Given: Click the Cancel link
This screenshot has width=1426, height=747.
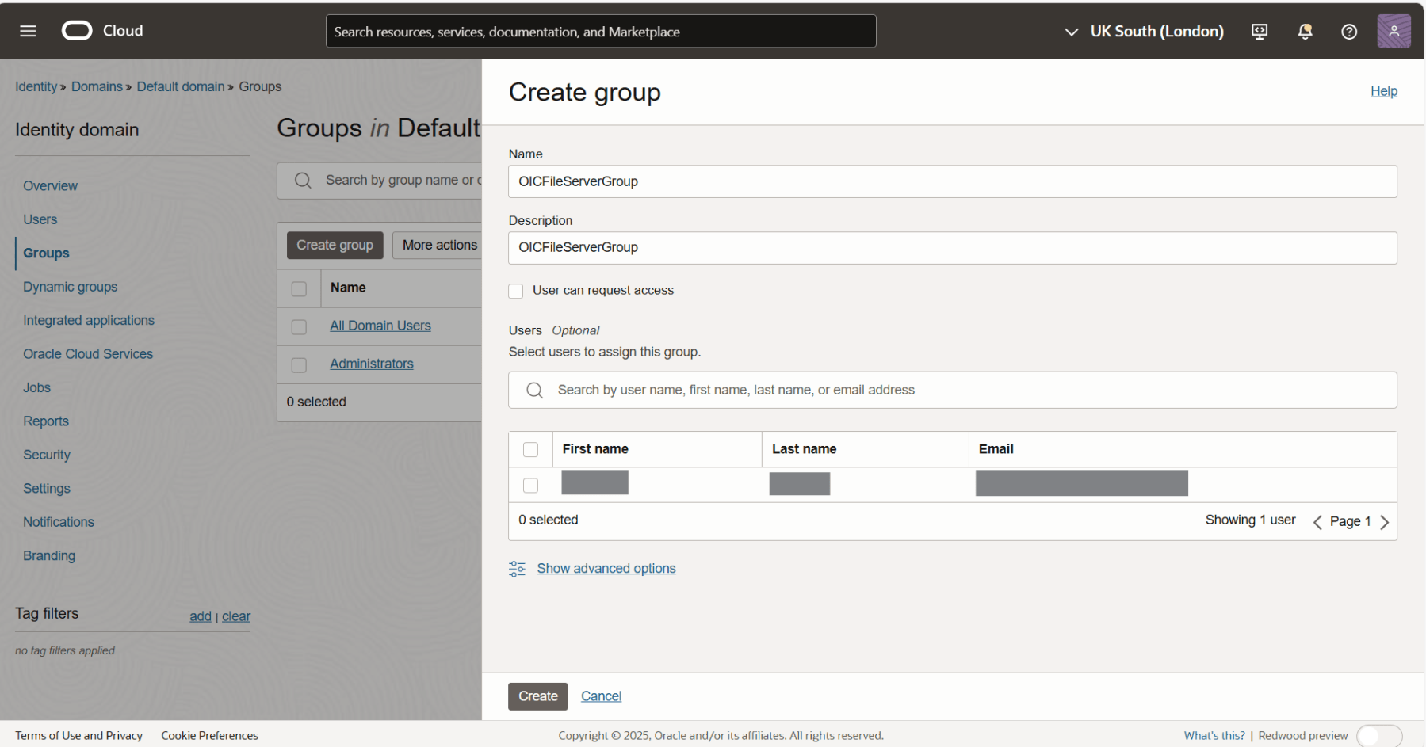Looking at the screenshot, I should (x=601, y=696).
